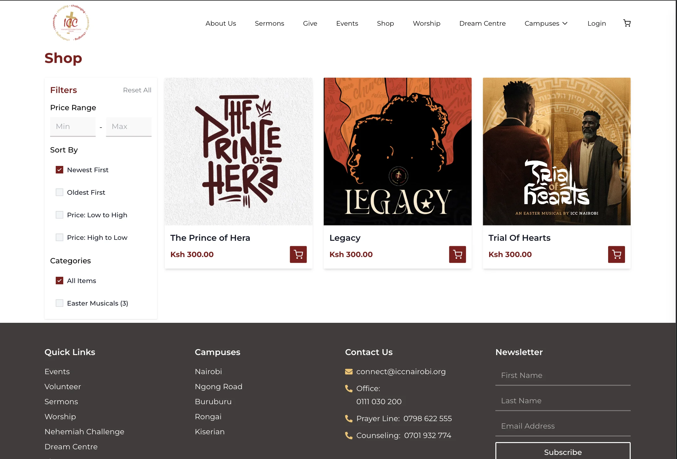Add Trial Of Hearts to cart
This screenshot has width=677, height=459.
tap(616, 254)
